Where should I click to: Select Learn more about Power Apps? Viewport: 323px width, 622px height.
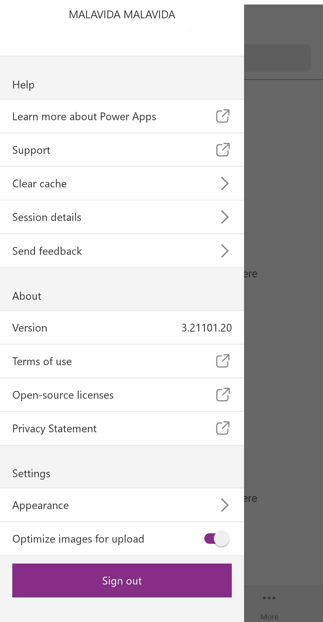click(x=84, y=117)
